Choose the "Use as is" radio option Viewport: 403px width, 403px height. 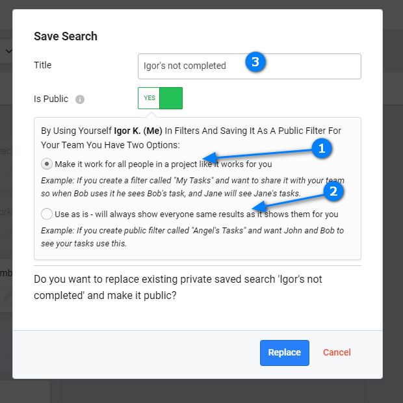point(47,214)
